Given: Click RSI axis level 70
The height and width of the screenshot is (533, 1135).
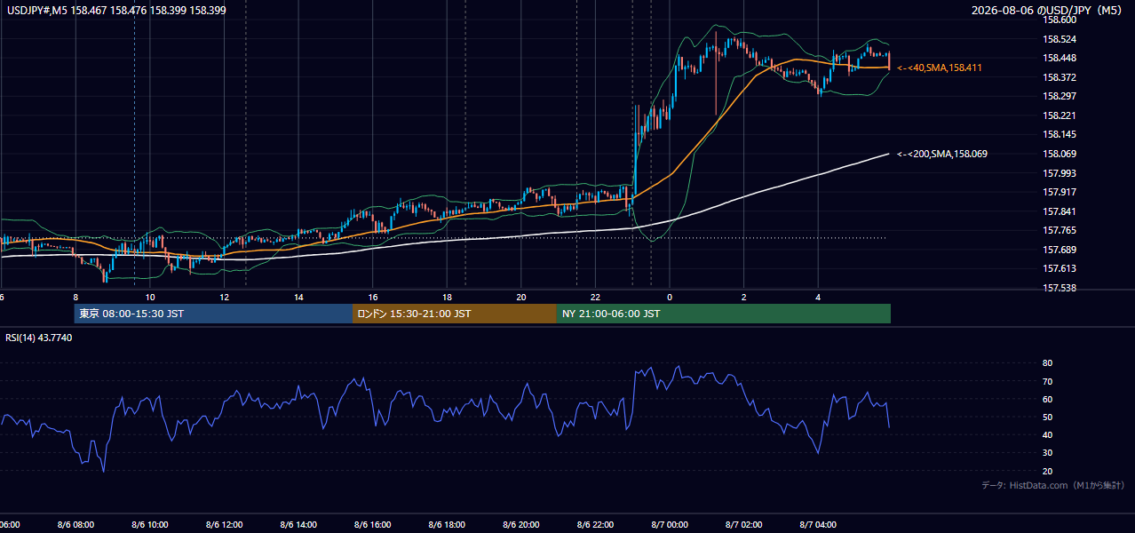Looking at the screenshot, I should 1047,381.
